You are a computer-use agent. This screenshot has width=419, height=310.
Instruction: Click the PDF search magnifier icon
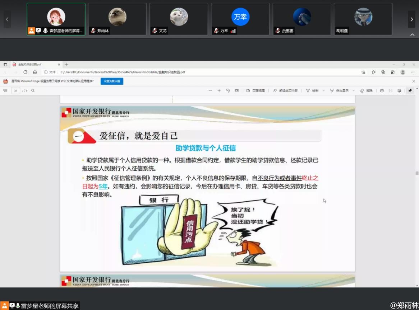click(33, 91)
